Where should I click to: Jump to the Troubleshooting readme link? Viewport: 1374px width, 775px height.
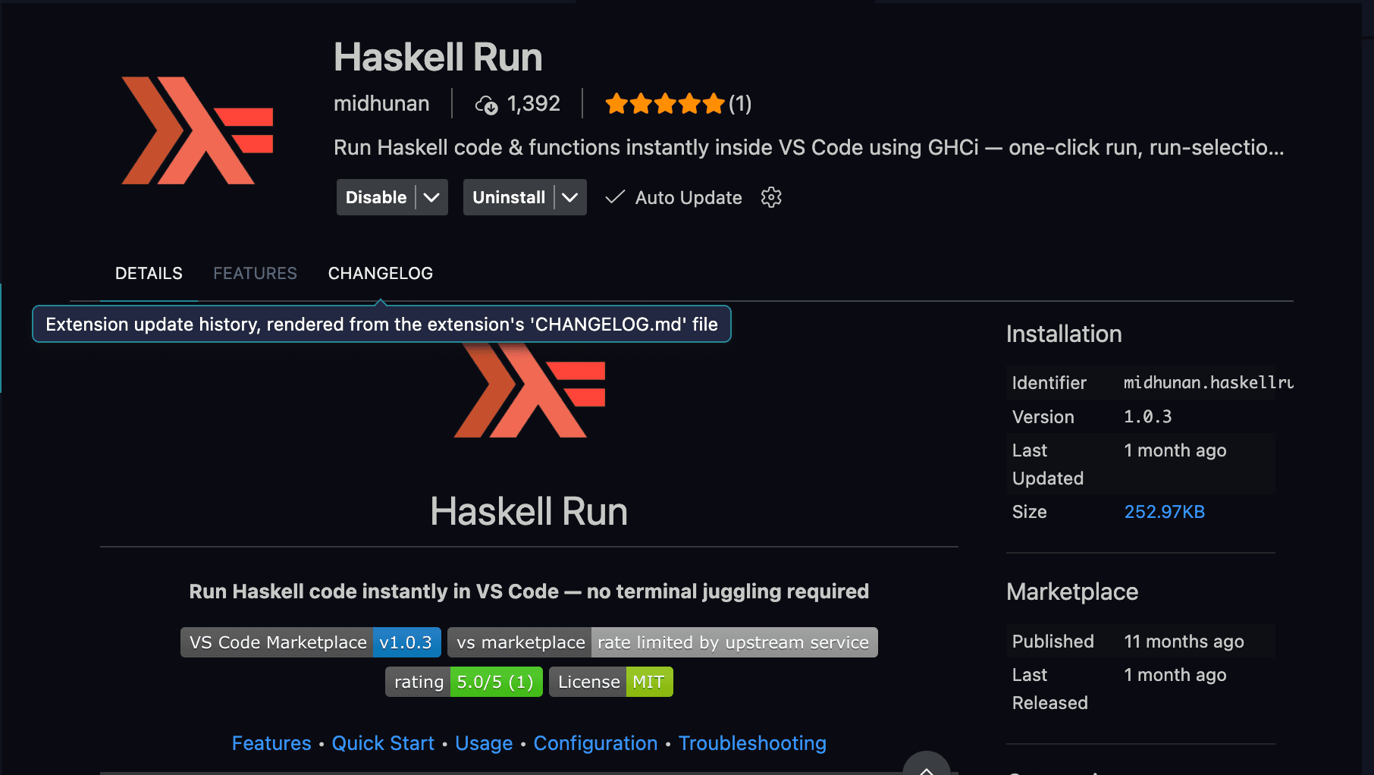752,743
